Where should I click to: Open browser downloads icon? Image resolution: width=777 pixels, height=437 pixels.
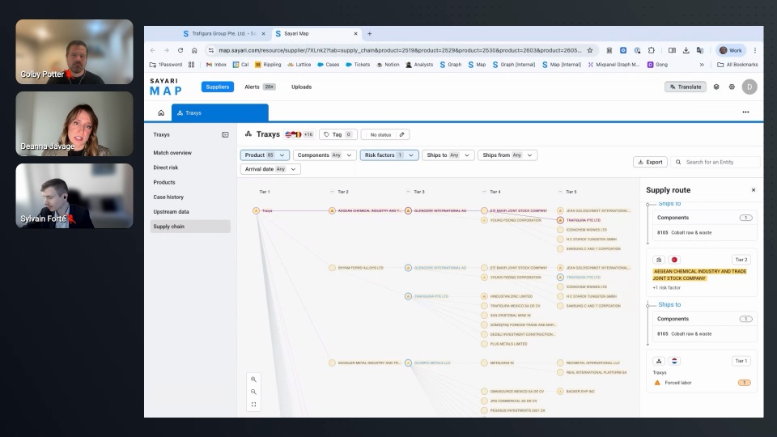pos(686,50)
